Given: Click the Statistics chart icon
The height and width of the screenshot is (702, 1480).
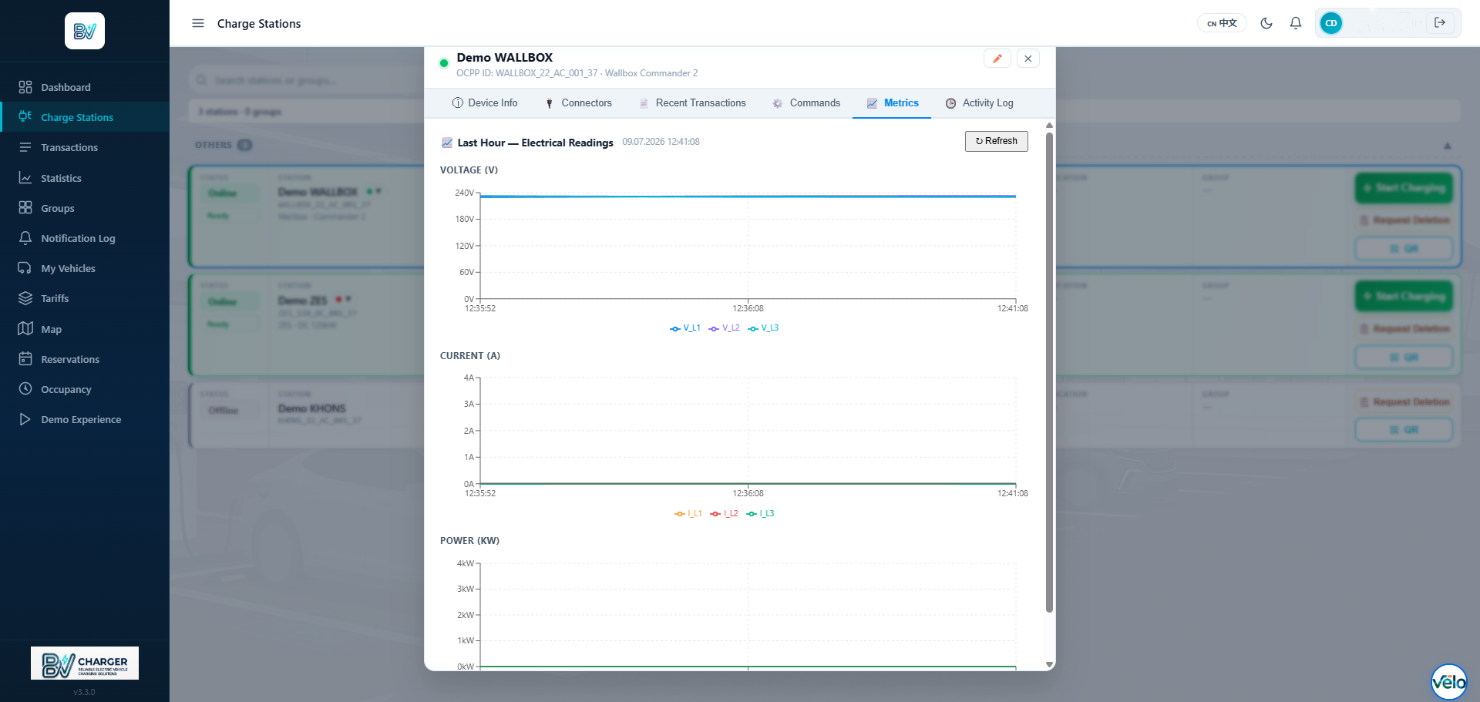Looking at the screenshot, I should [25, 178].
